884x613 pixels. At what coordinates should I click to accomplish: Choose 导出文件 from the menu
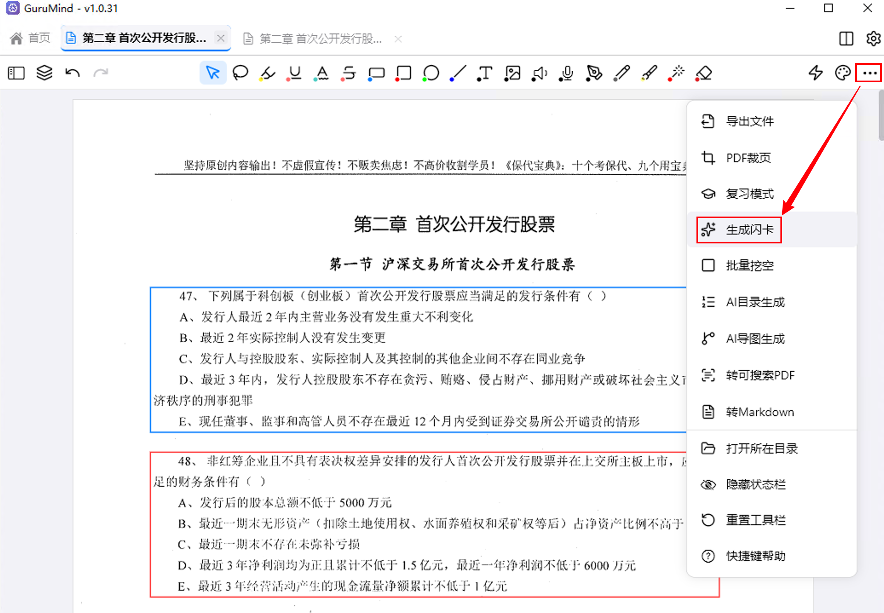[771, 121]
